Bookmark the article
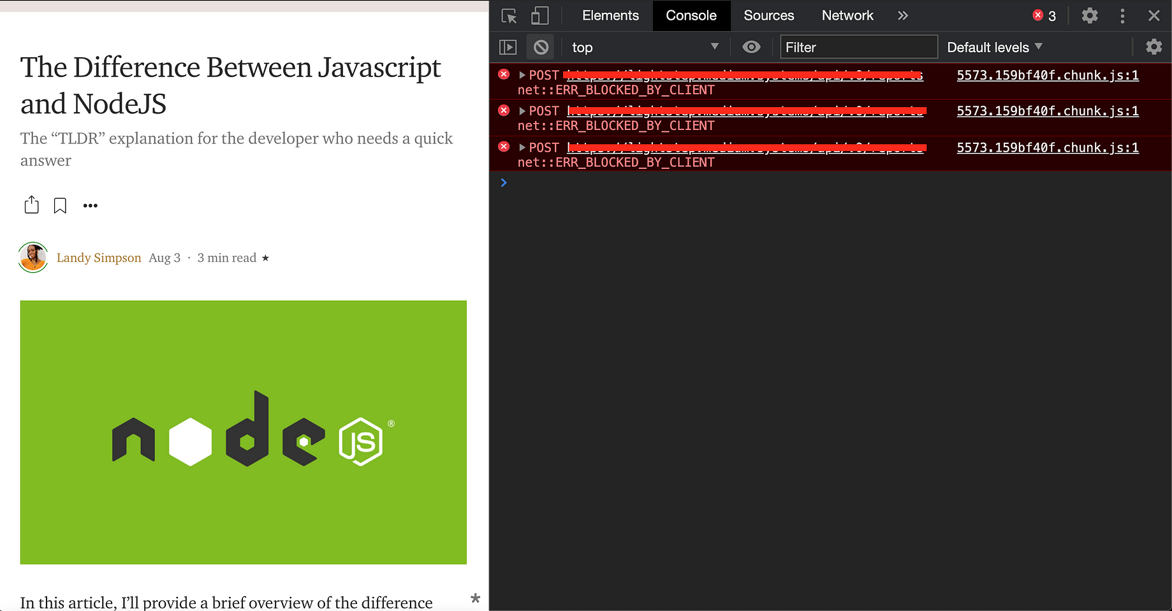Screen dimensions: 1172x611 [60, 206]
